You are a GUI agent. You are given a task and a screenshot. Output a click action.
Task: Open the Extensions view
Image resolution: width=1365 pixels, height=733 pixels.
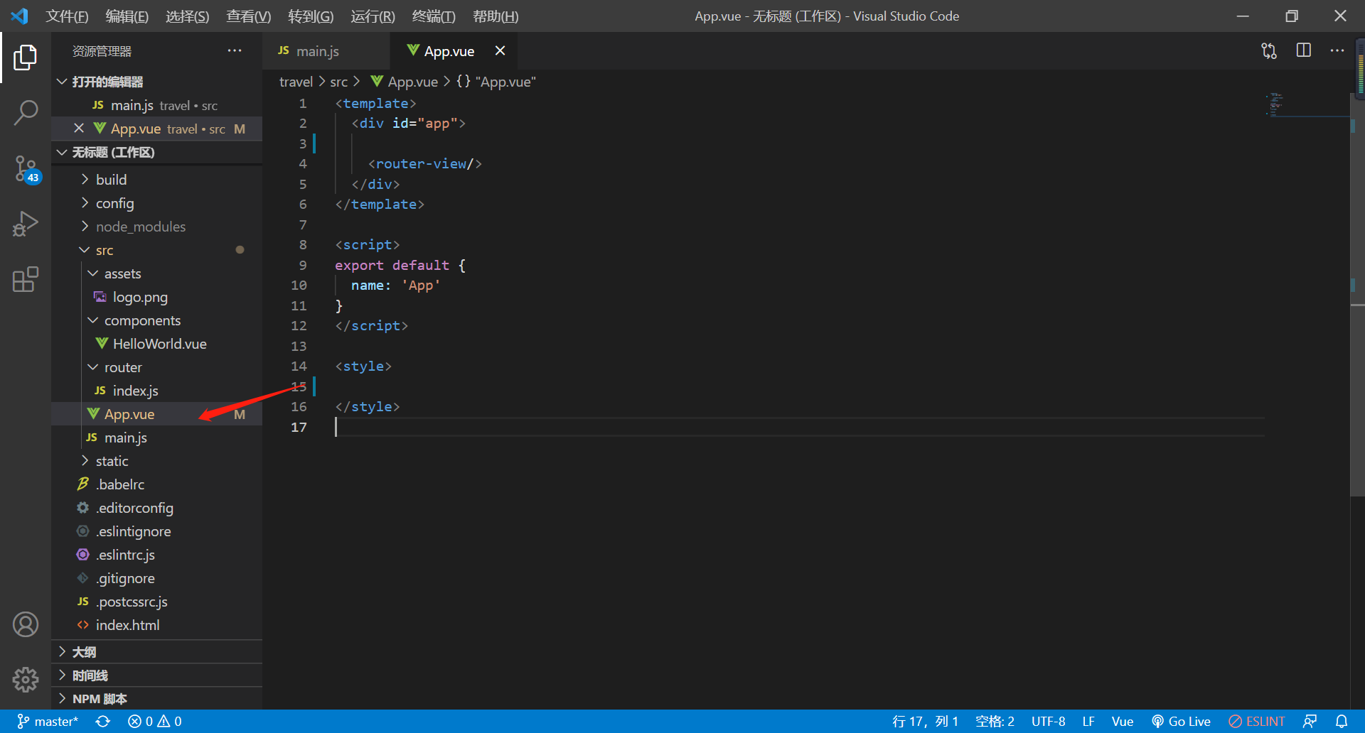pyautogui.click(x=26, y=279)
